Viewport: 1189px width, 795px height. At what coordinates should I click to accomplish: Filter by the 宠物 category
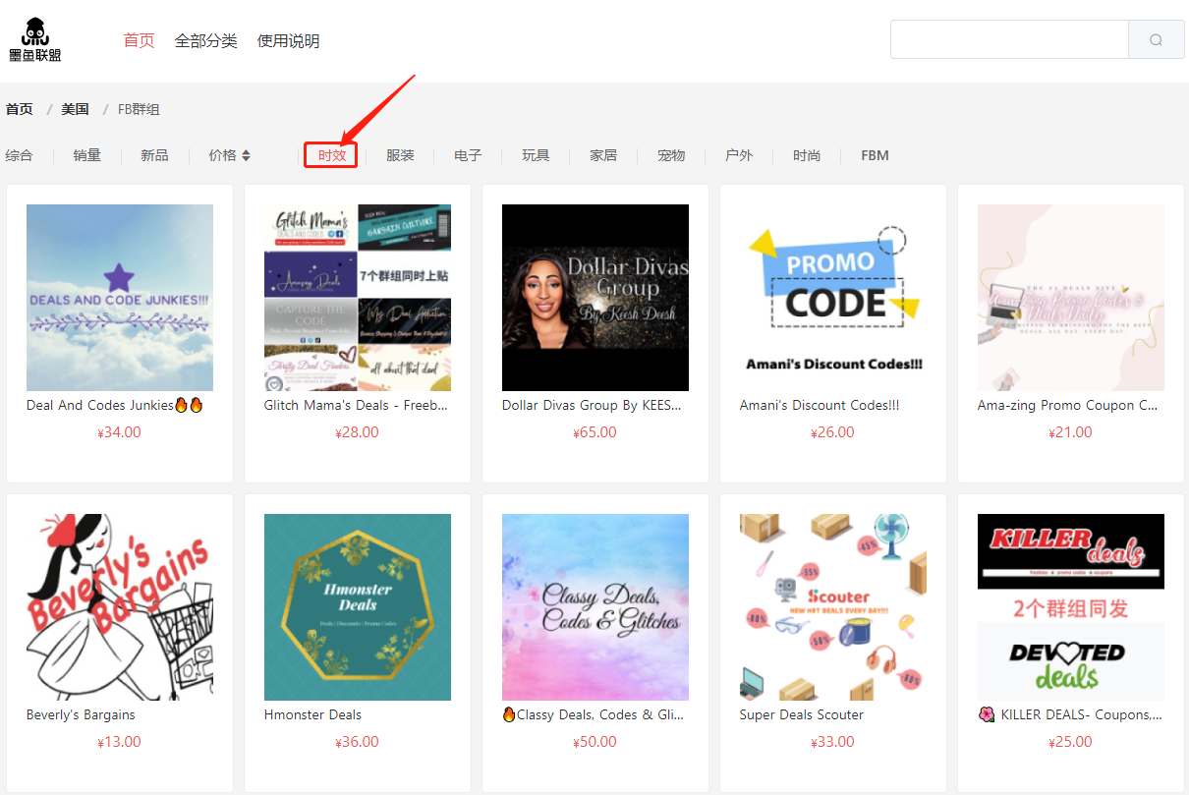click(x=671, y=155)
